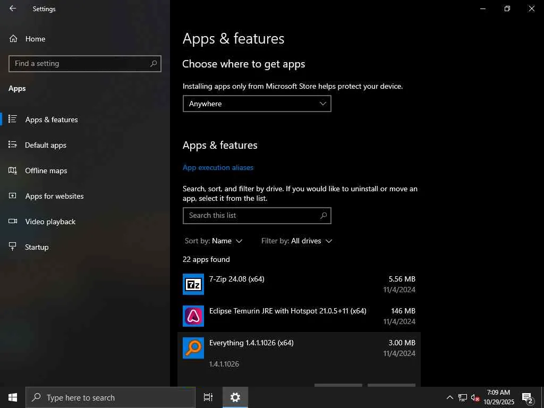The height and width of the screenshot is (408, 544).
Task: Click the 146 MB size of Eclipse Temurin
Action: pos(403,311)
